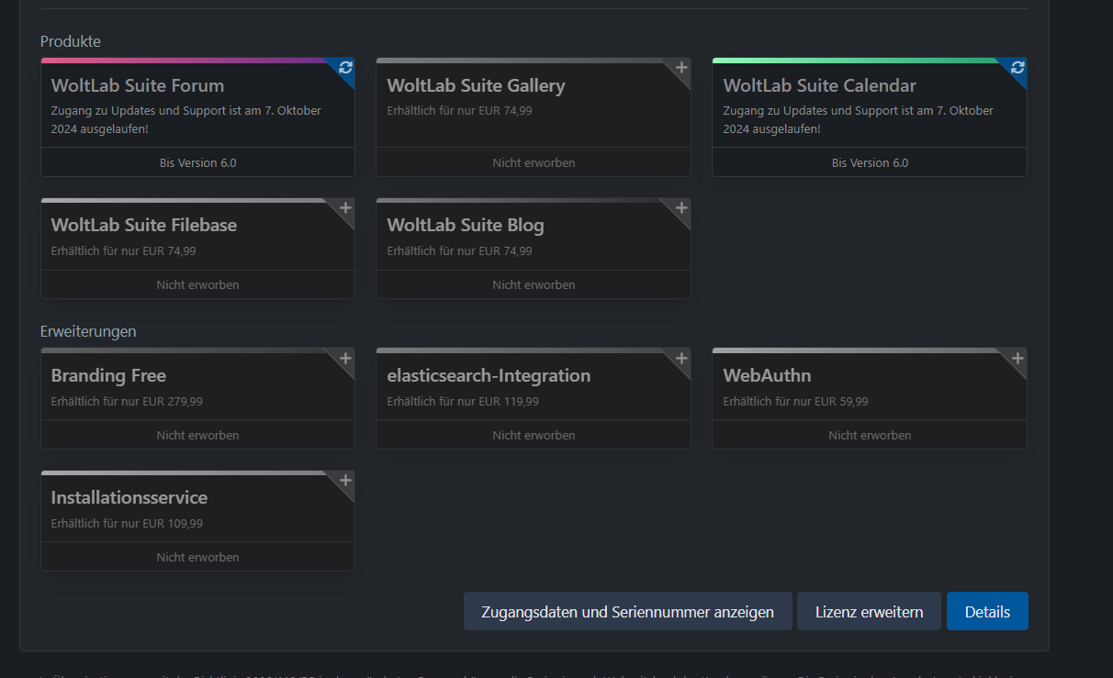Add elasticsearch-Integration via its plus icon
This screenshot has width=1113, height=678.
[x=681, y=358]
